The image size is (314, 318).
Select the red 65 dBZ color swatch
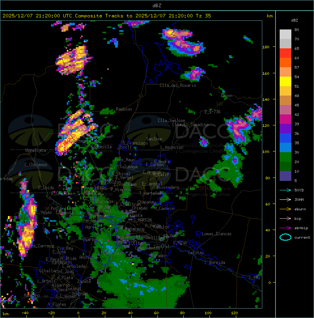pos(285,53)
